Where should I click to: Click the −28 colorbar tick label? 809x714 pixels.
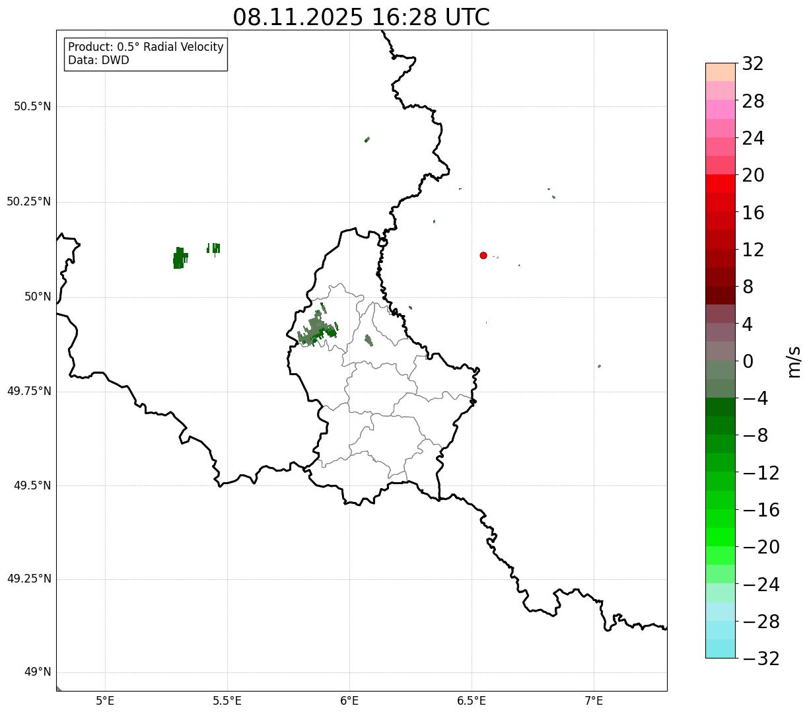[761, 622]
